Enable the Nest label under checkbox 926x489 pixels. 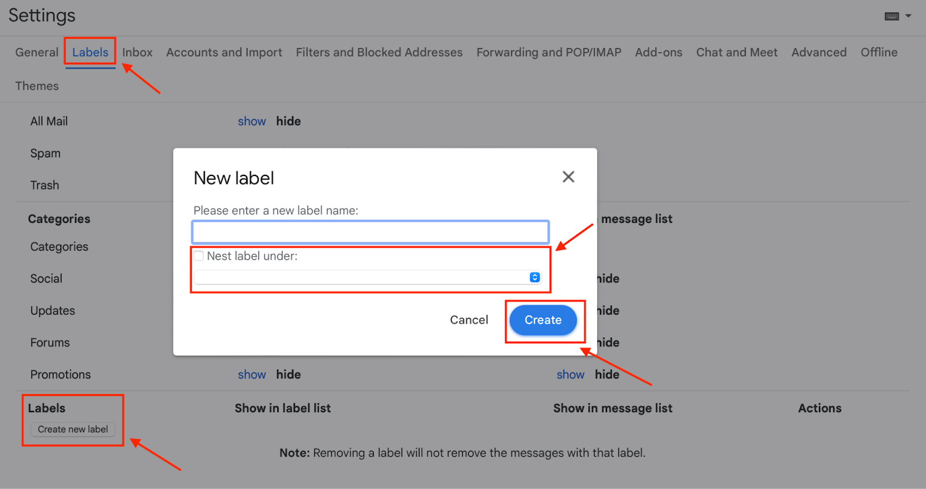pos(198,255)
